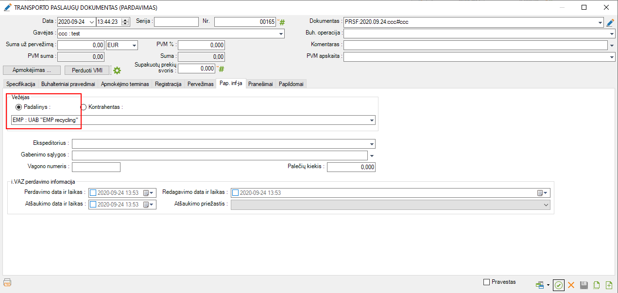The width and height of the screenshot is (618, 293).
Task: Click the Nr. field showing 00165
Action: pos(245,22)
